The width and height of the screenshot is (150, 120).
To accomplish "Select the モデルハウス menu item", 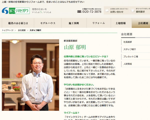I will pos(48,23).
